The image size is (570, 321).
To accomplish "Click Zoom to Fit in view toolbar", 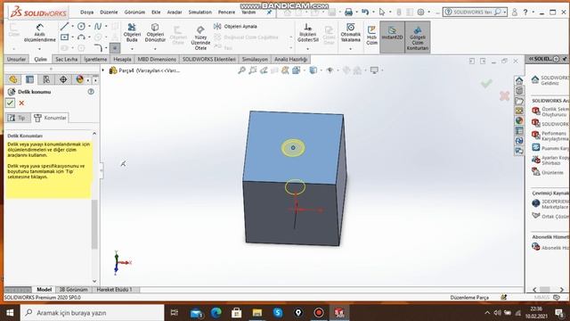I will coord(241,70).
